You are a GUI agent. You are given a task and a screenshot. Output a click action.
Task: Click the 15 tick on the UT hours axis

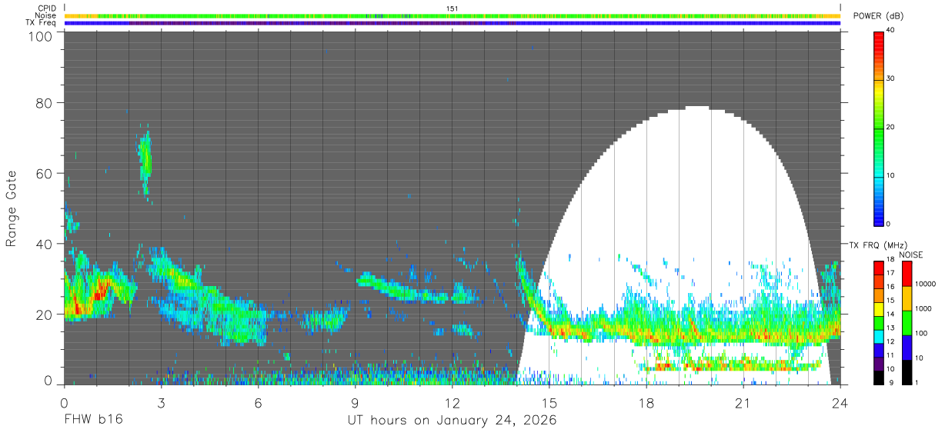click(549, 402)
